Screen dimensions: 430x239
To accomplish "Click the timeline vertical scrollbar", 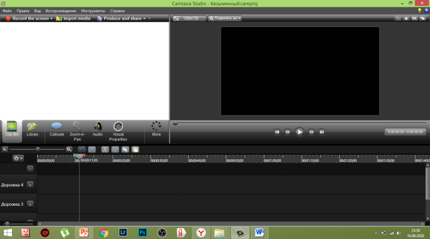I will click(427, 183).
